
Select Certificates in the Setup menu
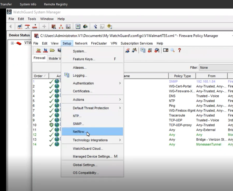click(x=92, y=91)
